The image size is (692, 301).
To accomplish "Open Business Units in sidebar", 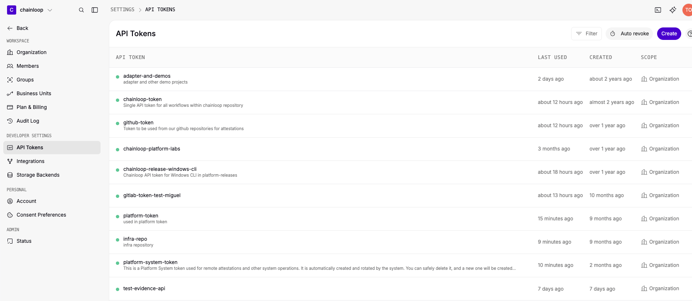I will [x=52, y=94].
